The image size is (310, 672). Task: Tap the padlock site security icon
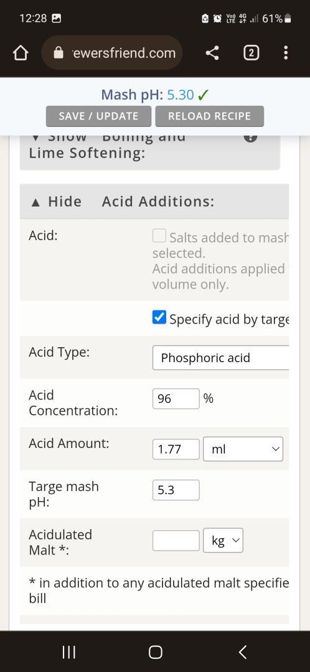[x=58, y=53]
